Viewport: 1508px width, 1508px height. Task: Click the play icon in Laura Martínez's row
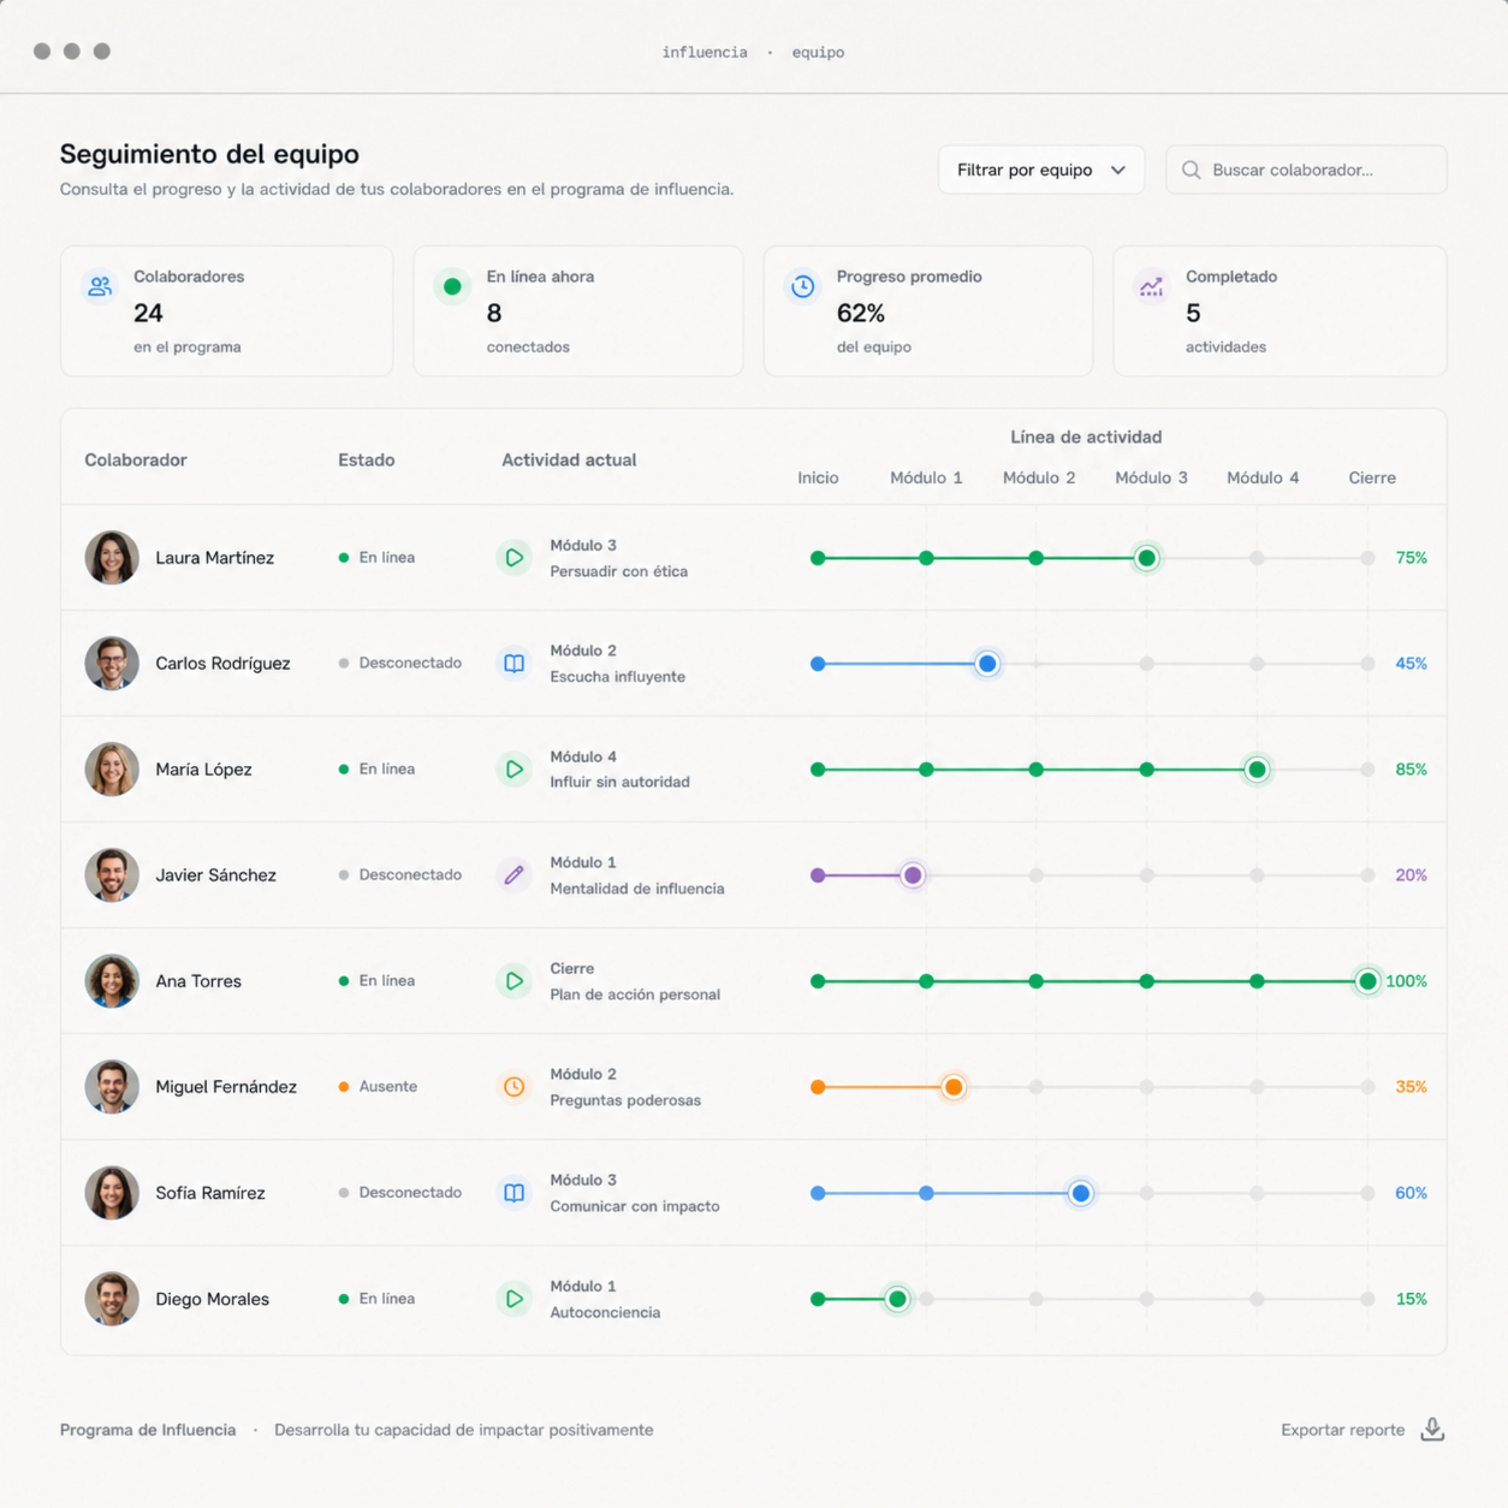(514, 557)
